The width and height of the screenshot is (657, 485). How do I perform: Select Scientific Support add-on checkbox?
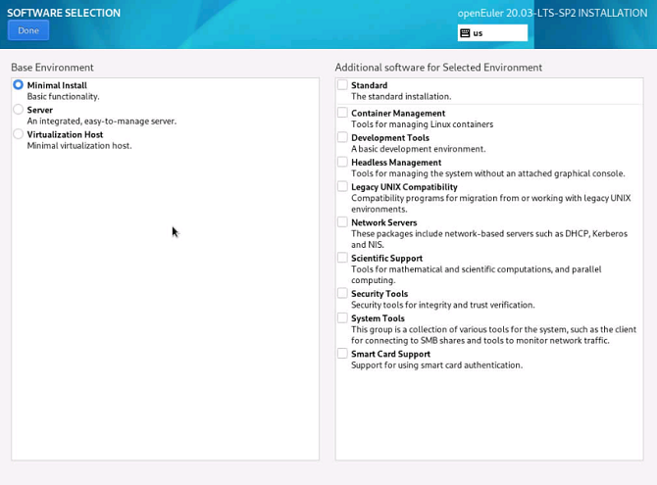click(342, 258)
